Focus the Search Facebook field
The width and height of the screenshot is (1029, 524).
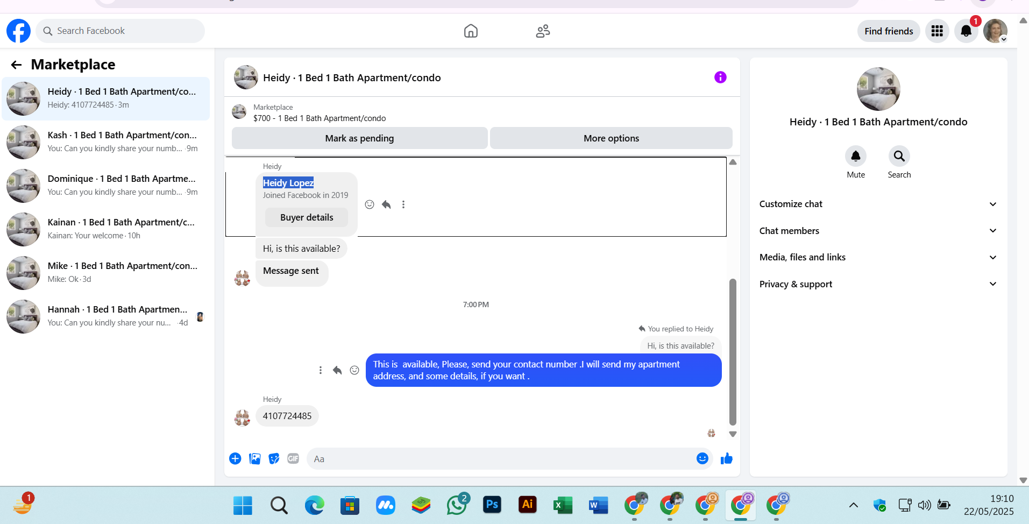(x=120, y=31)
